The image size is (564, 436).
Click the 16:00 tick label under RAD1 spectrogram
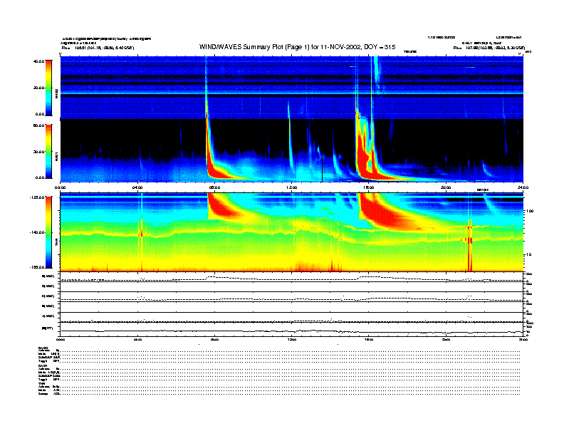pyautogui.click(x=369, y=187)
